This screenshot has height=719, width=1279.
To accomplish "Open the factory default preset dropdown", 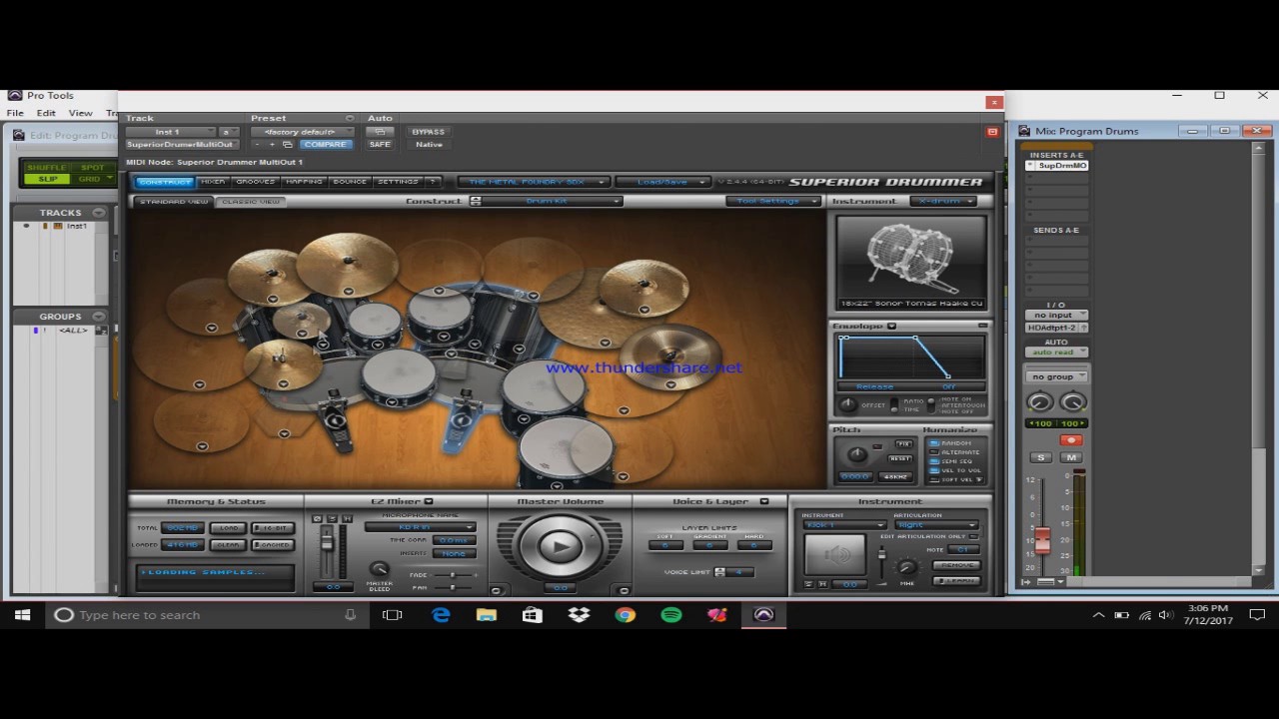I will [303, 132].
